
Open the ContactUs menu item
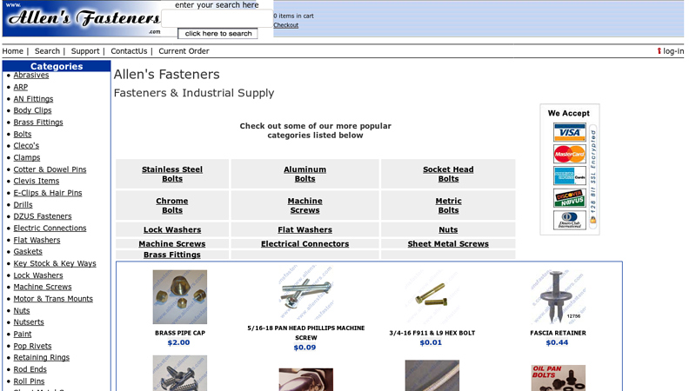coord(129,51)
